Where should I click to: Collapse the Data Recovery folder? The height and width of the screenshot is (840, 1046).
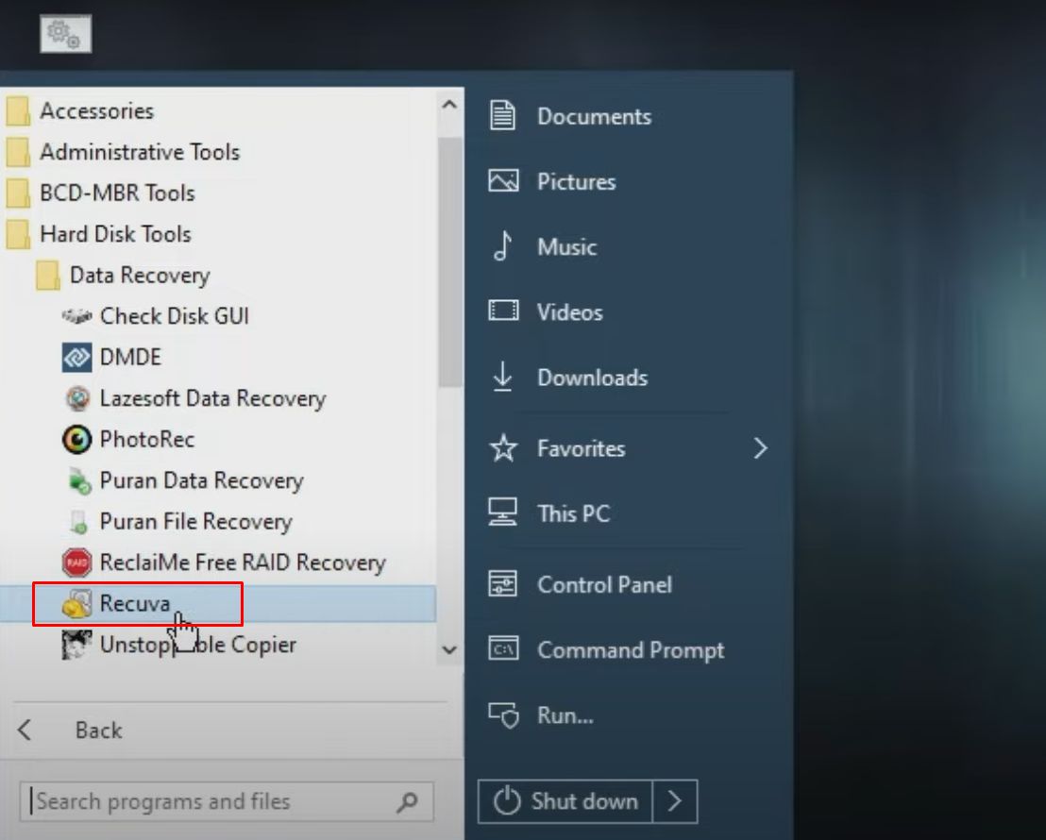pos(140,275)
